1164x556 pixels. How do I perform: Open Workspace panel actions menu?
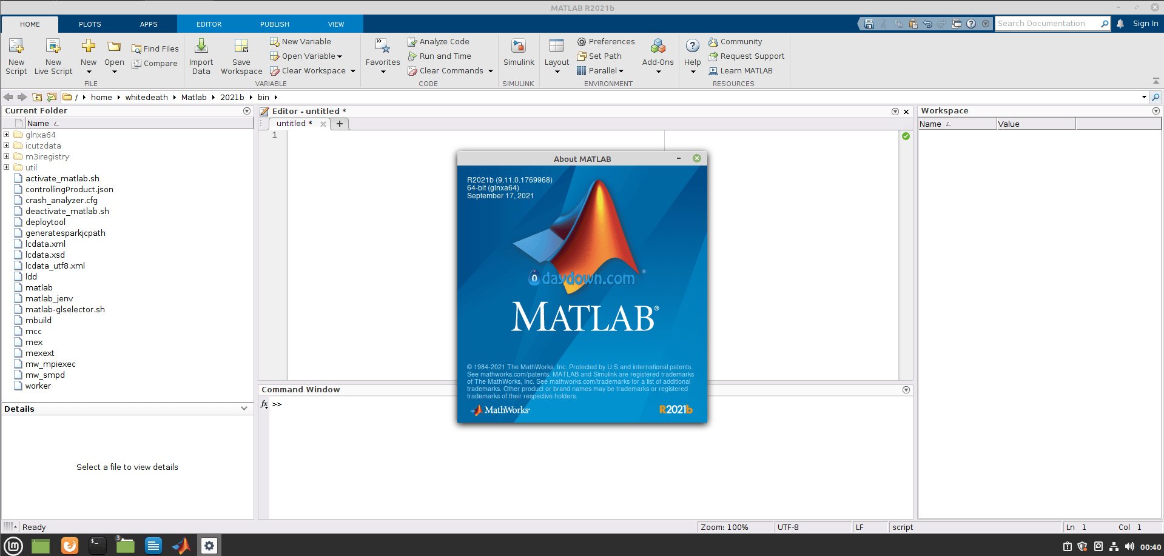[x=1156, y=111]
